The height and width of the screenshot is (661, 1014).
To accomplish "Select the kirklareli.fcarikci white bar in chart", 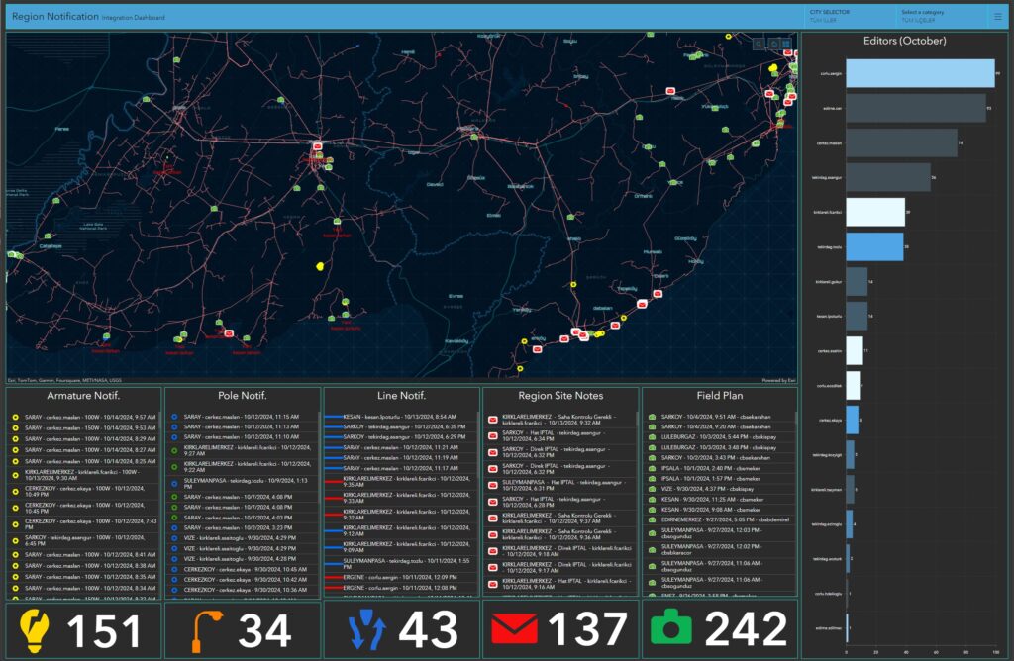I will pyautogui.click(x=875, y=212).
